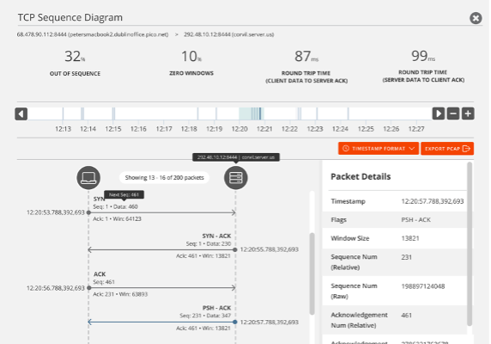Click the Export PCAP button
This screenshot has width=491, height=344.
(447, 148)
